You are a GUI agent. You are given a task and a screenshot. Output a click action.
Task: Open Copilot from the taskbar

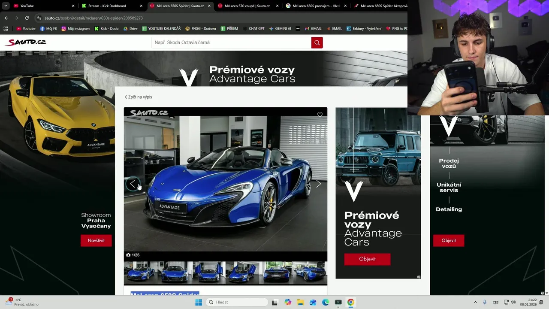click(x=288, y=302)
